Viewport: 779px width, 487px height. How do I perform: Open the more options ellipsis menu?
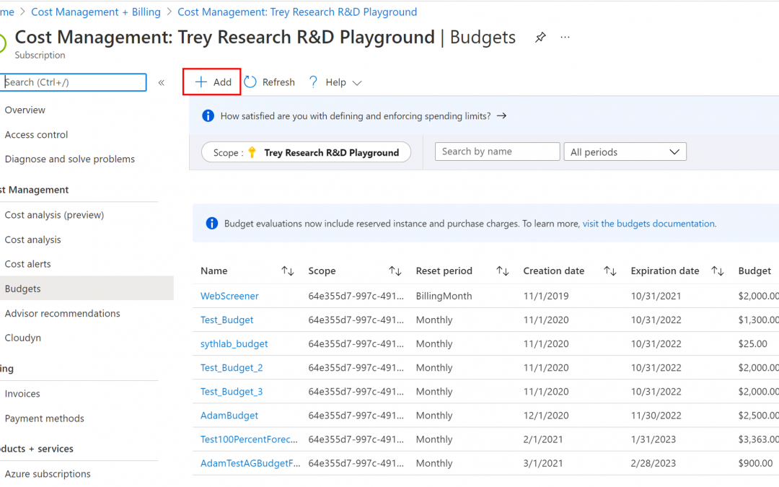pyautogui.click(x=565, y=38)
